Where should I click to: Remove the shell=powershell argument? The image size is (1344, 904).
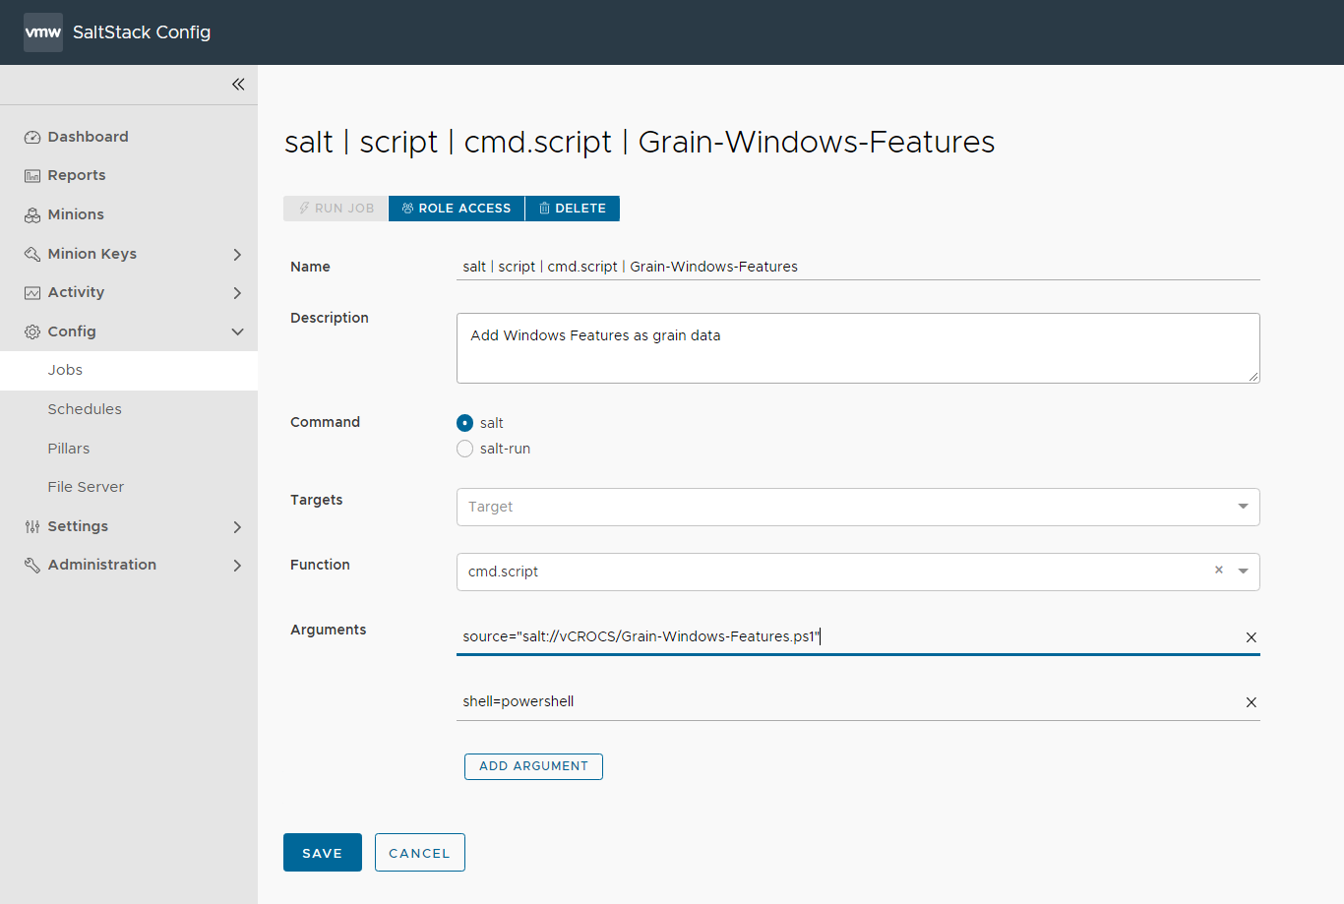[1251, 702]
